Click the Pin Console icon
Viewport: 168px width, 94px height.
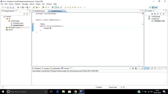point(152,68)
